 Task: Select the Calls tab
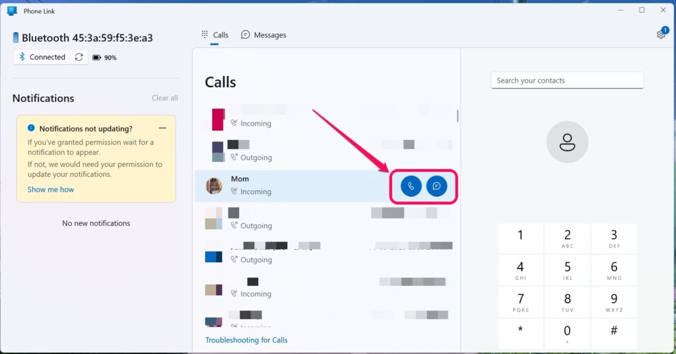[x=215, y=35]
